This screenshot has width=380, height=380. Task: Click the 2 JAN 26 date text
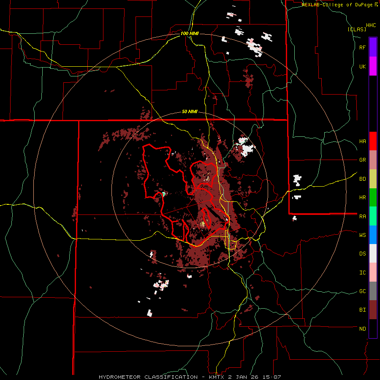[x=242, y=377]
